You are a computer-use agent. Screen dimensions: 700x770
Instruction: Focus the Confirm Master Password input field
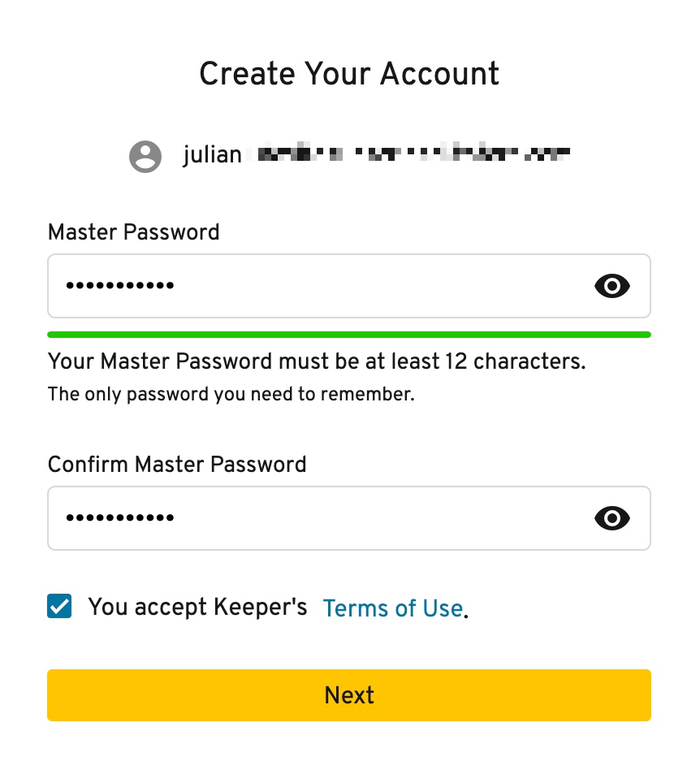click(349, 518)
